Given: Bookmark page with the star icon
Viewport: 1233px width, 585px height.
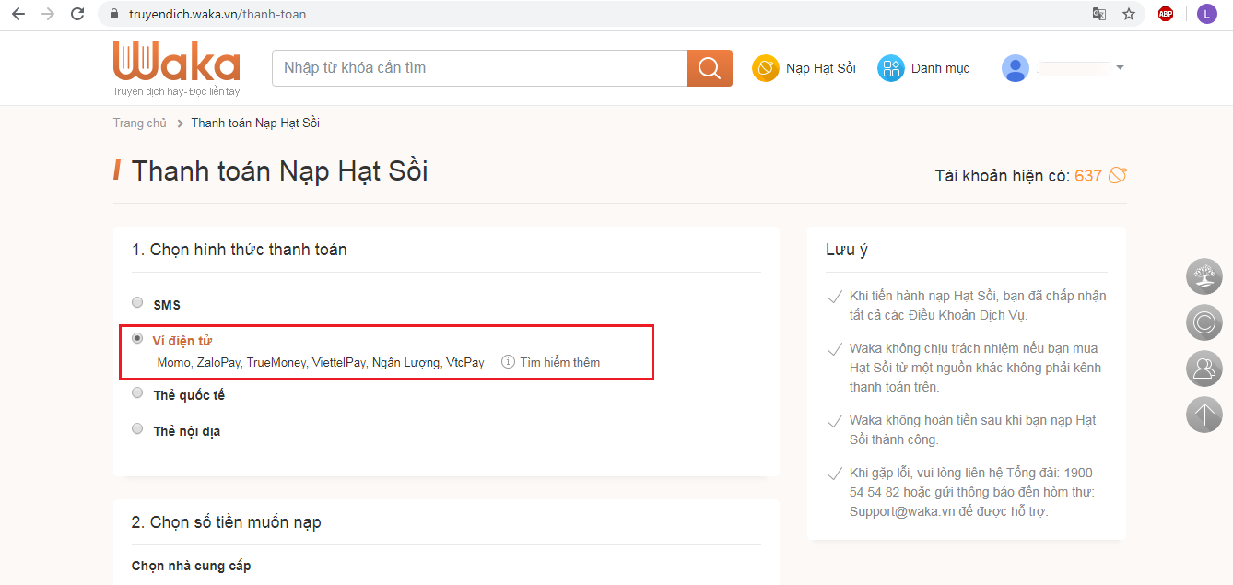Looking at the screenshot, I should (1128, 14).
